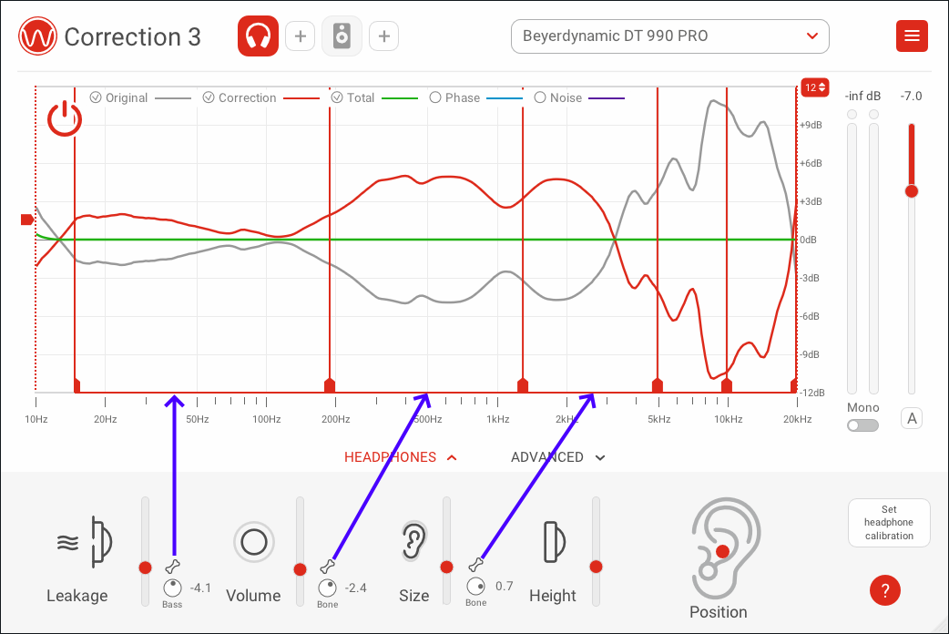Enable the Phase curve display
Viewport: 949px width, 634px height.
click(x=435, y=97)
